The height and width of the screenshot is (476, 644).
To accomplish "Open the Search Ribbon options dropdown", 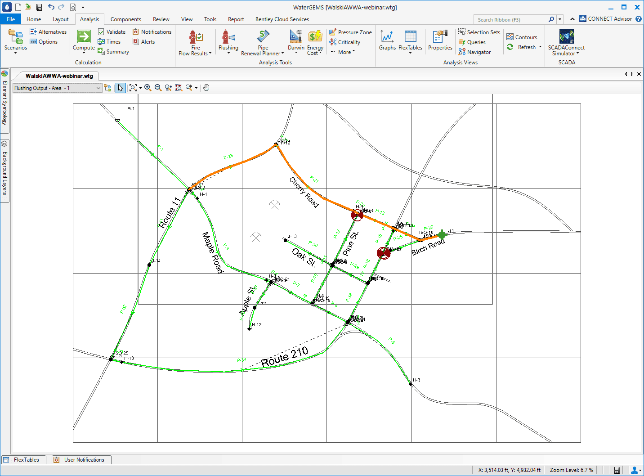I will (x=560, y=19).
